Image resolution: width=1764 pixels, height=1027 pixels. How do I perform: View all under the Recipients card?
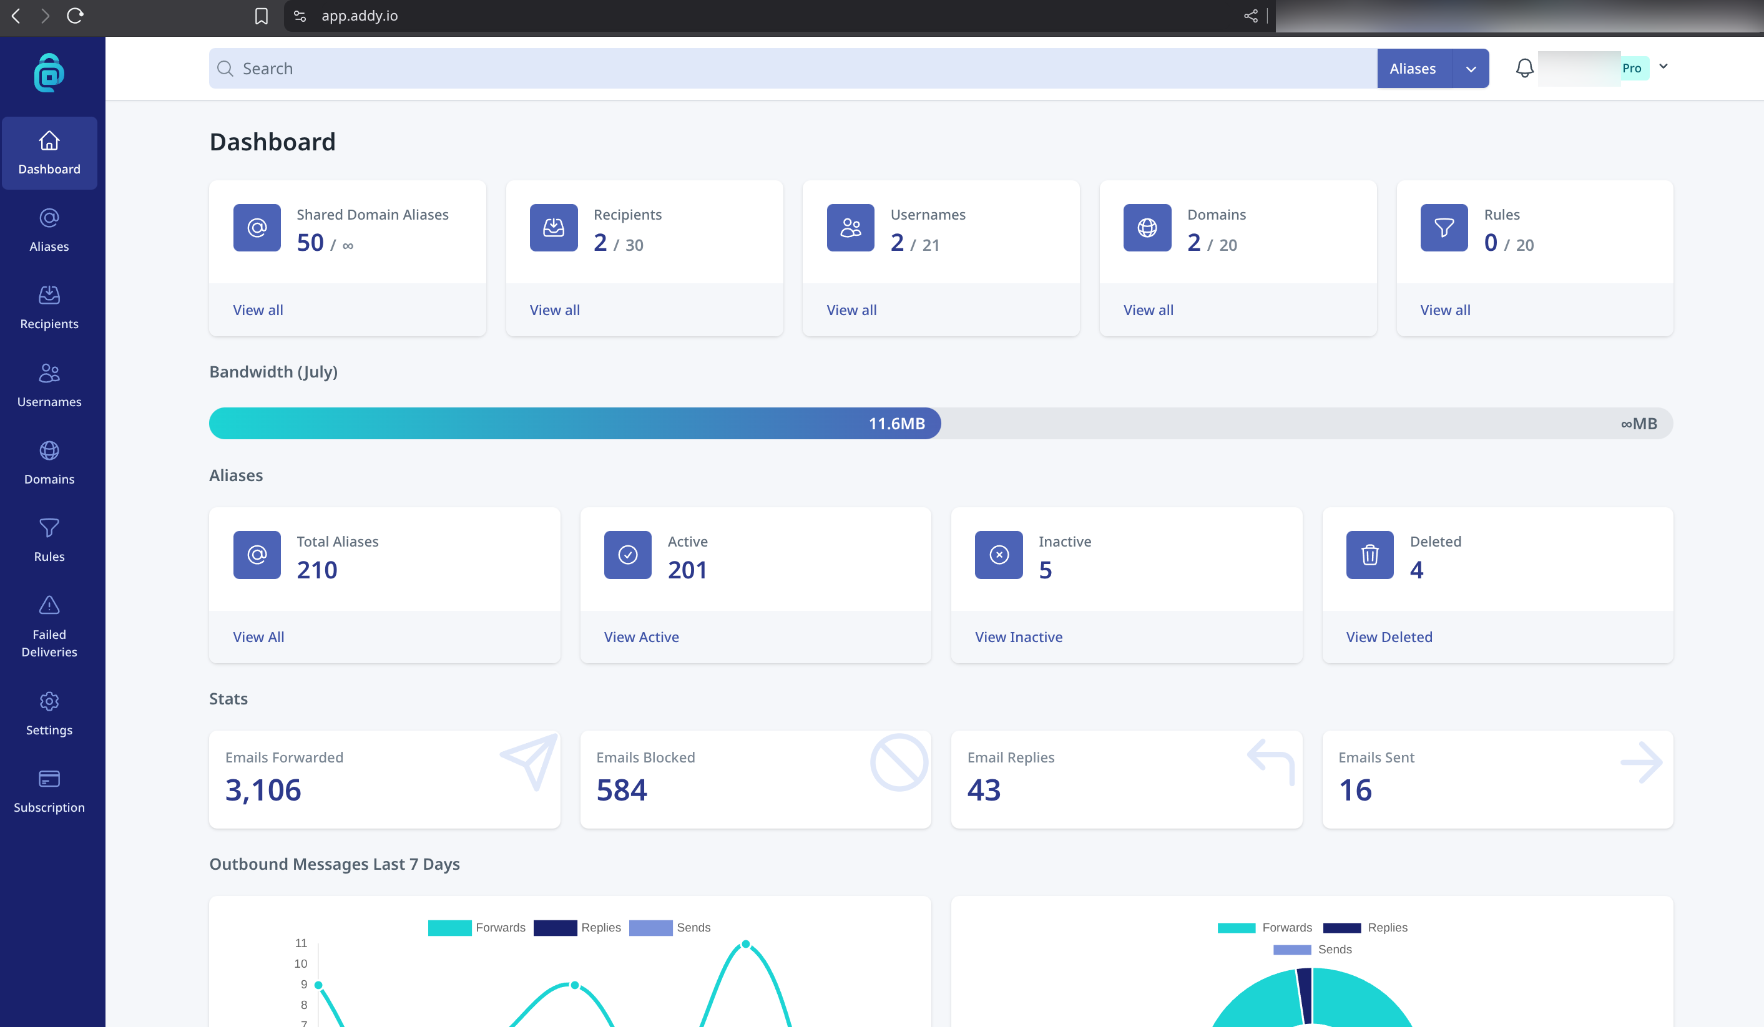coord(554,310)
